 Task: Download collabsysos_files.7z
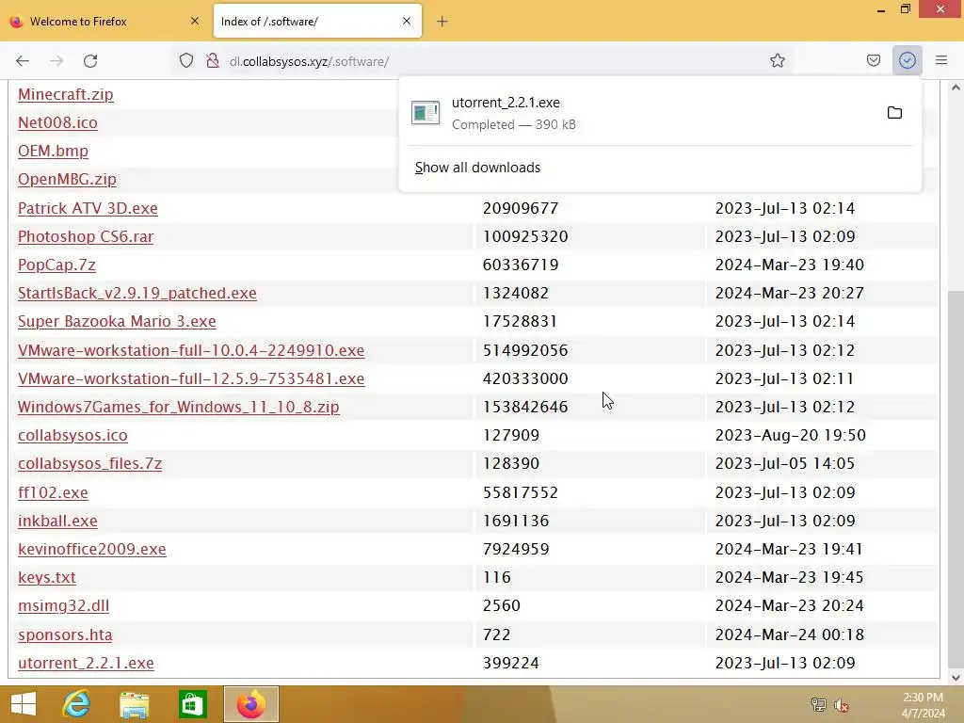(x=89, y=463)
